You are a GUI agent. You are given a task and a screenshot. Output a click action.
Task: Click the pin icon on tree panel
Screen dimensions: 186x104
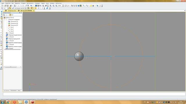pos(20,13)
